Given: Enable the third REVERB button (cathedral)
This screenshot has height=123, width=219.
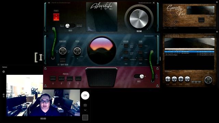Looking at the screenshot, I should [126, 59].
